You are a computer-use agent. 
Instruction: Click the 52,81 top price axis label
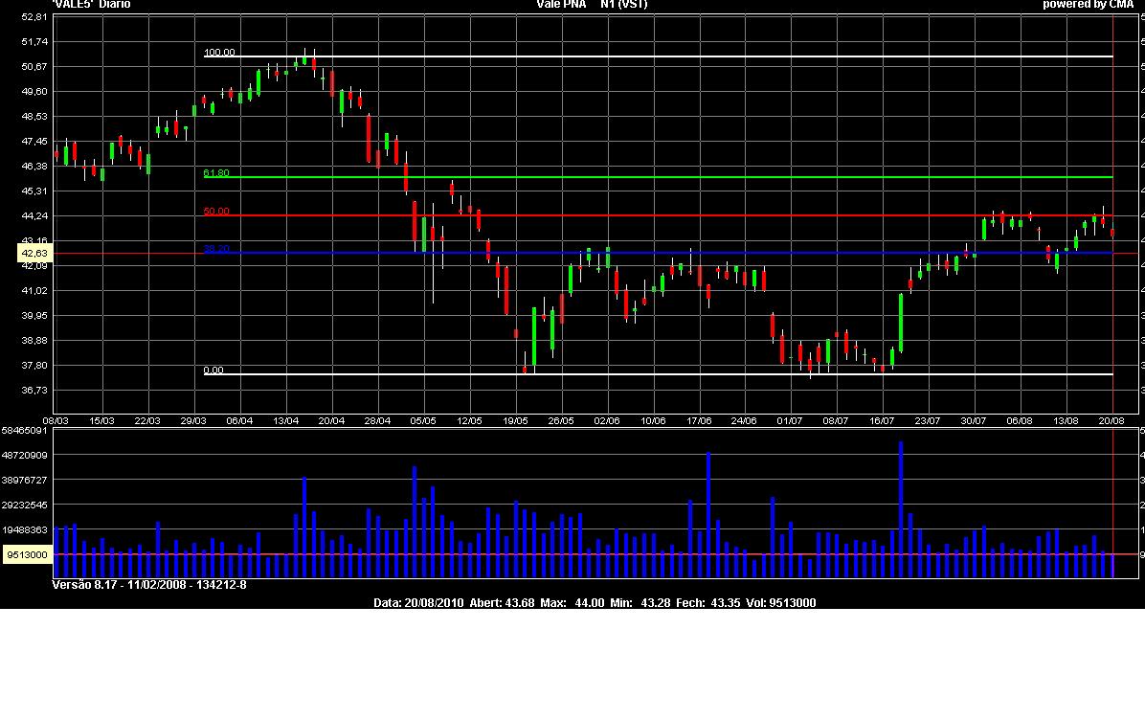34,17
